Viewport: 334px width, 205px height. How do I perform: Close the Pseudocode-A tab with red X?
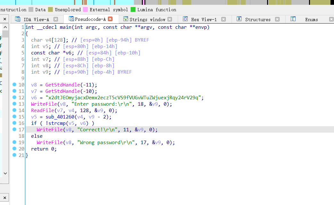point(110,19)
